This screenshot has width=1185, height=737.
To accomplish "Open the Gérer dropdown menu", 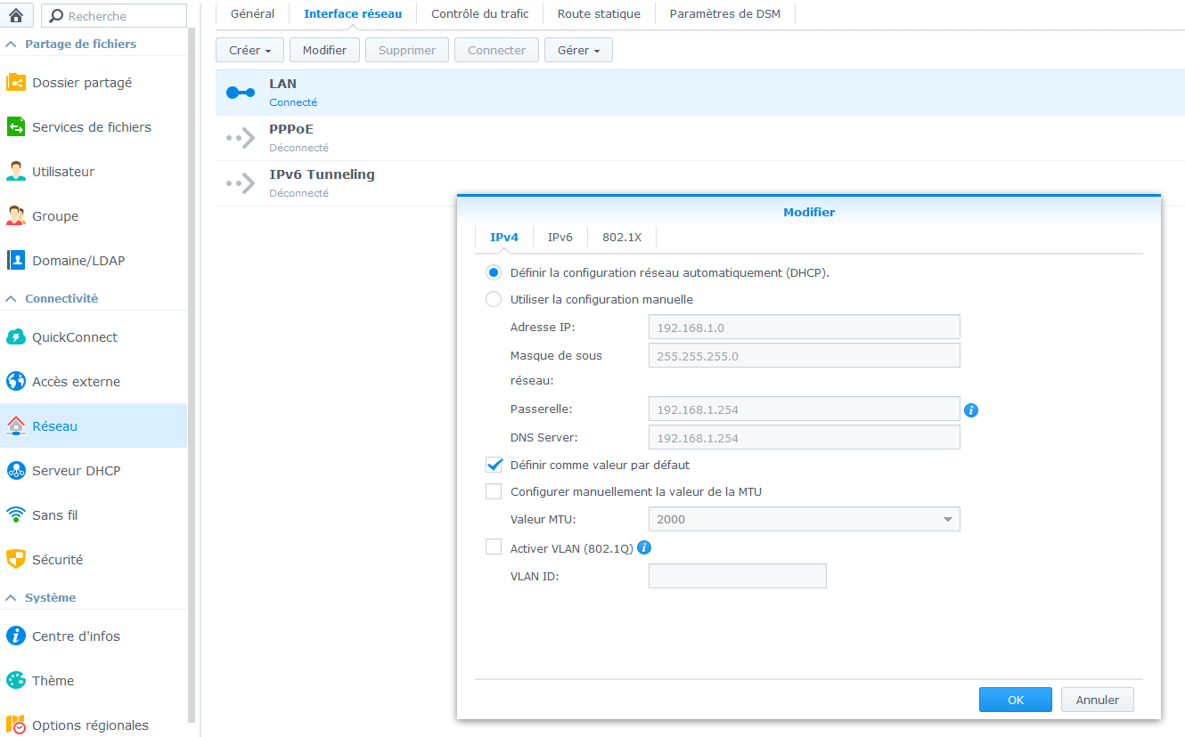I will [578, 50].
